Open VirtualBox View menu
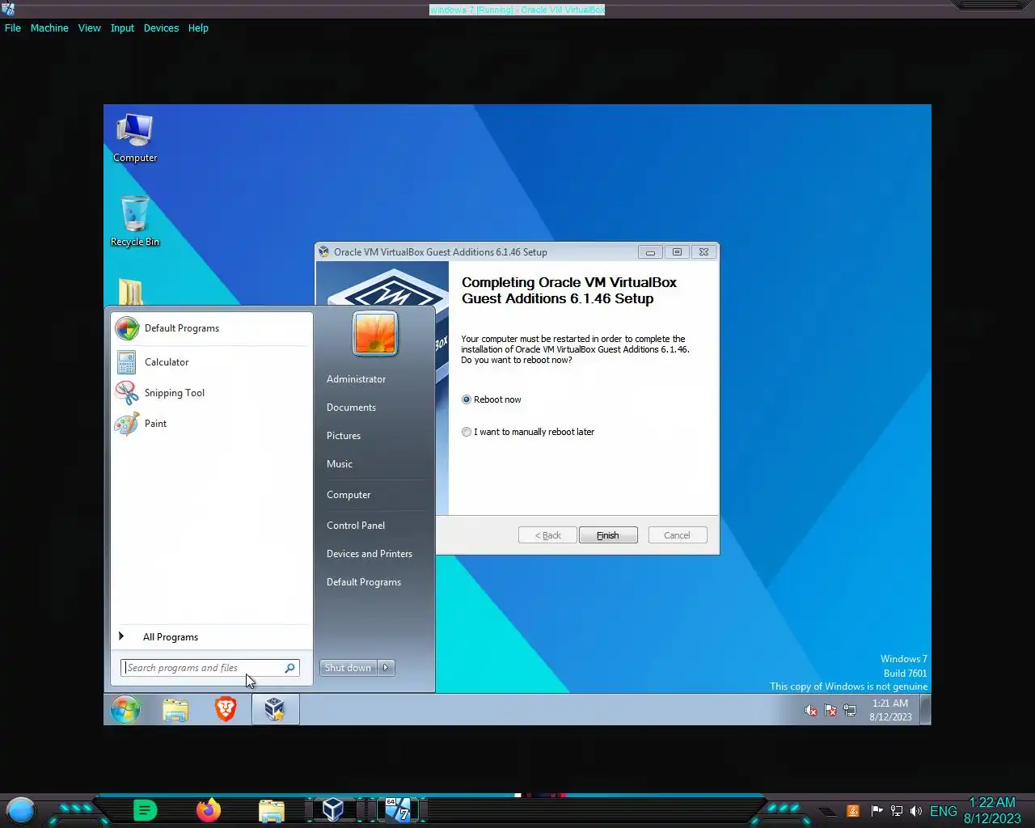Viewport: 1035px width, 828px height. 89,27
